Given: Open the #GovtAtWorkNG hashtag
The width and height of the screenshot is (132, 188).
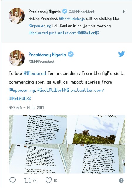Looking at the screenshot, I should pos(53,90).
